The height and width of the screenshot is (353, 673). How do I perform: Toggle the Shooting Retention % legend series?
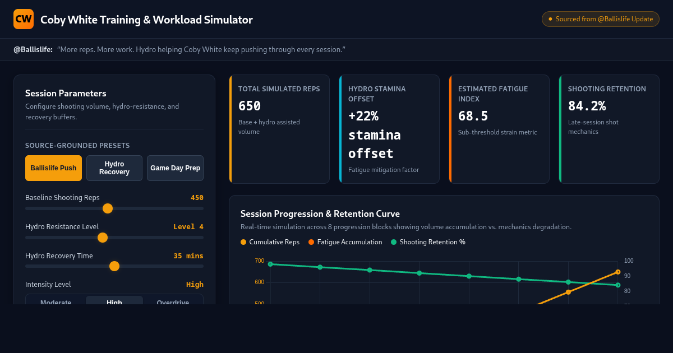[x=428, y=242]
